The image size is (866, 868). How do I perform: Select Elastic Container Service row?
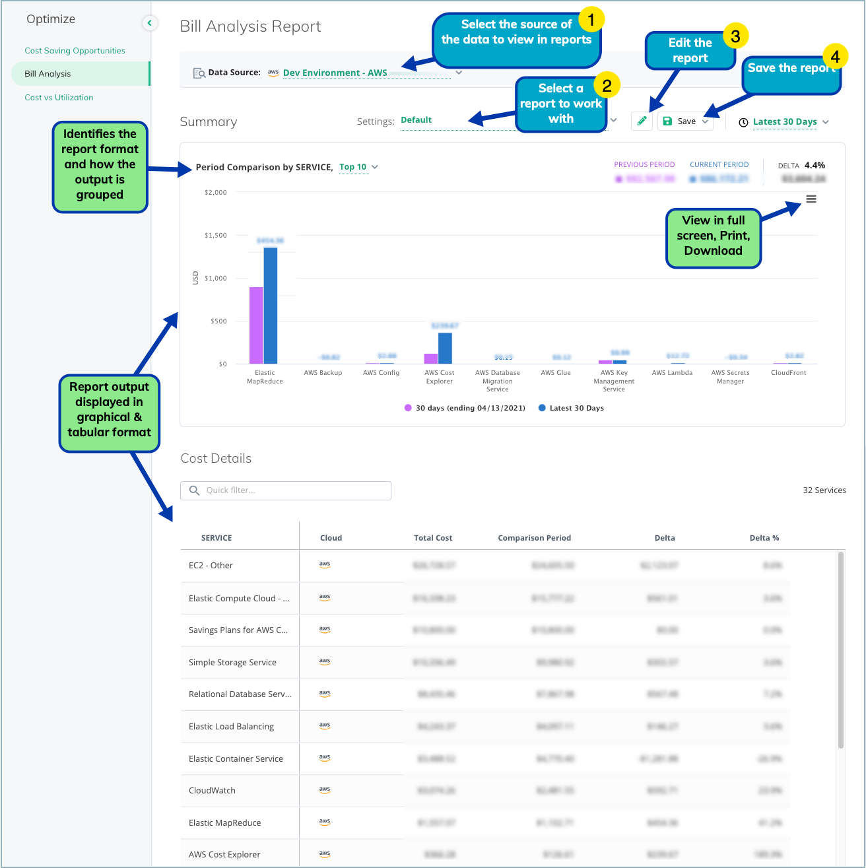tap(485, 758)
